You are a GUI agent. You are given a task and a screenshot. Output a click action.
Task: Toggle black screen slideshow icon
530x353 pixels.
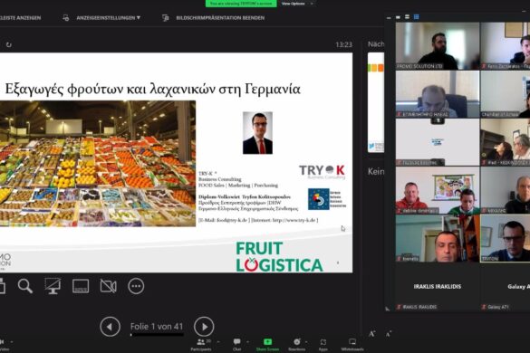[x=53, y=286]
